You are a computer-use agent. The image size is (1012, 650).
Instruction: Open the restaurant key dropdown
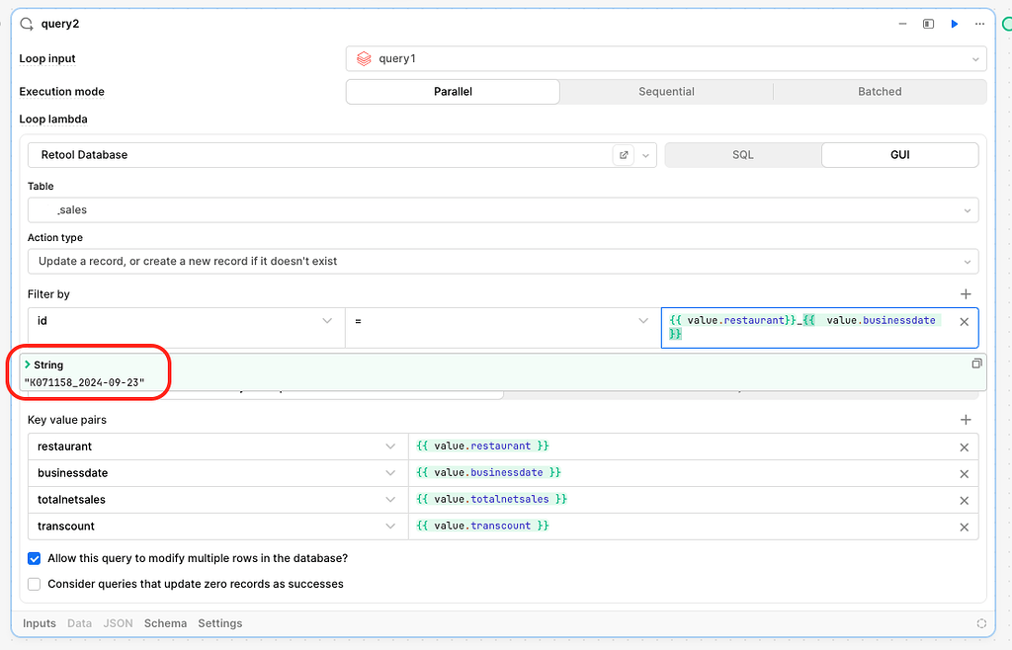218,447
